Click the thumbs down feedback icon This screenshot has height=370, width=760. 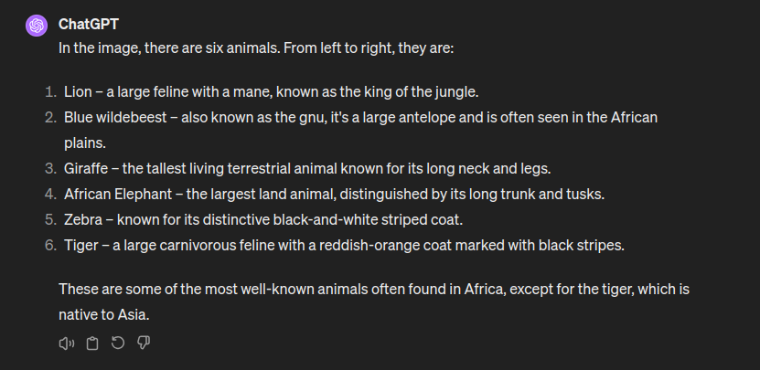[x=144, y=343]
